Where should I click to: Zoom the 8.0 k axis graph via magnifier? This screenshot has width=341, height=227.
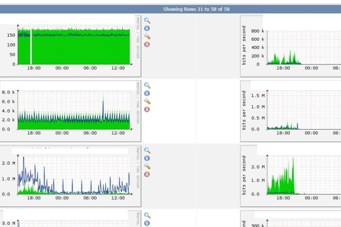click(147, 86)
